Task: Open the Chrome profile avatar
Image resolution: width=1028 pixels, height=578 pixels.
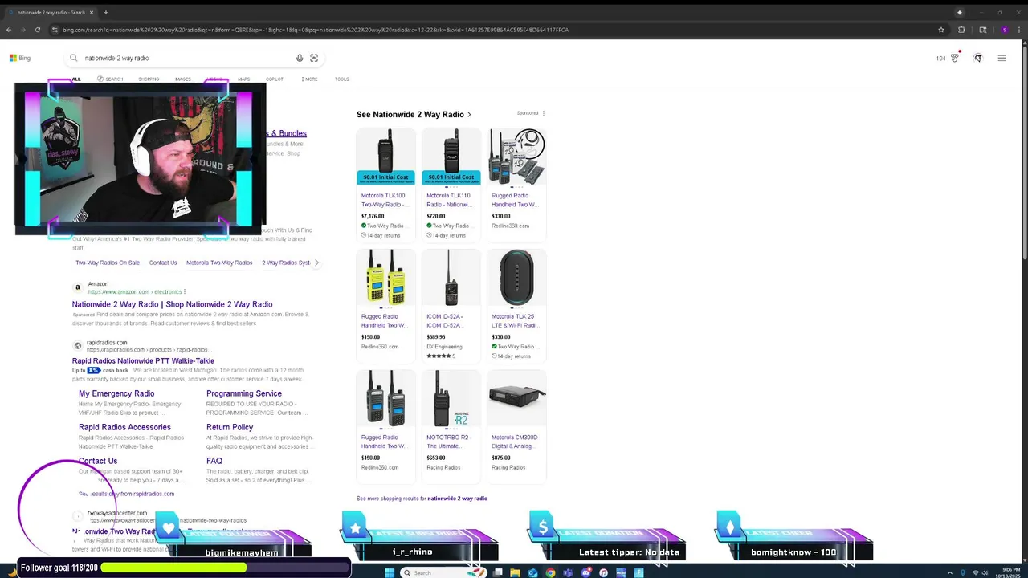Action: tap(1004, 30)
